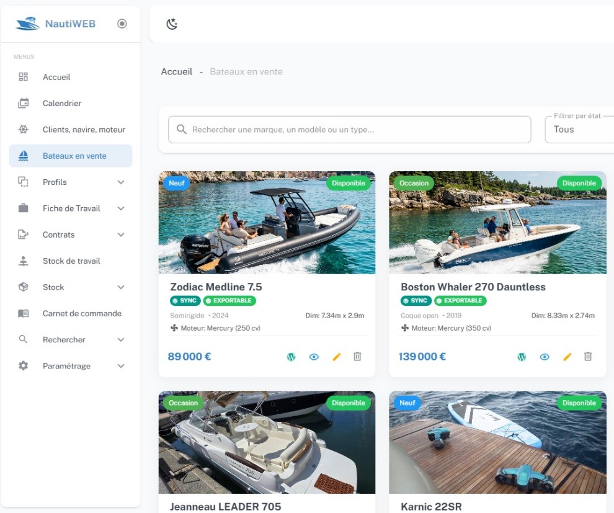
Task: Toggle the sidebar pin radio icon
Action: point(122,24)
